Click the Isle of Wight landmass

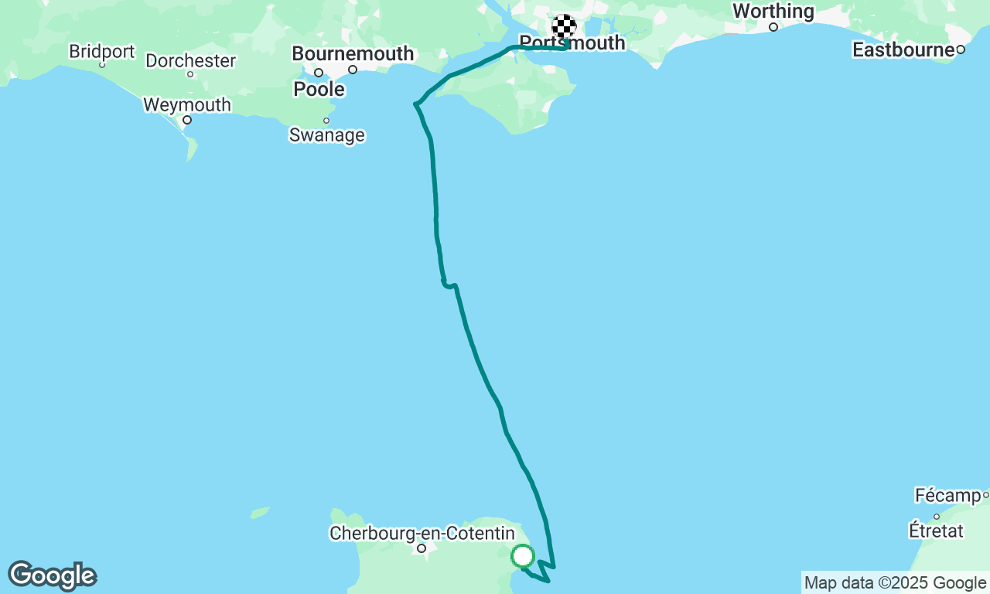[514, 97]
